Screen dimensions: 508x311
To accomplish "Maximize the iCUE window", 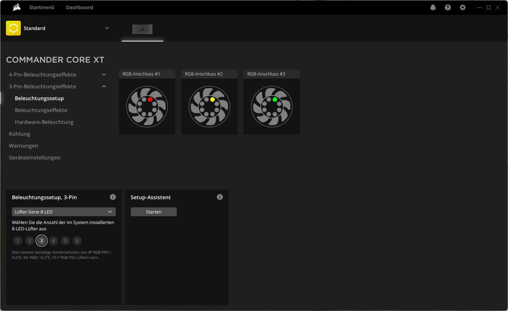I will point(489,7).
